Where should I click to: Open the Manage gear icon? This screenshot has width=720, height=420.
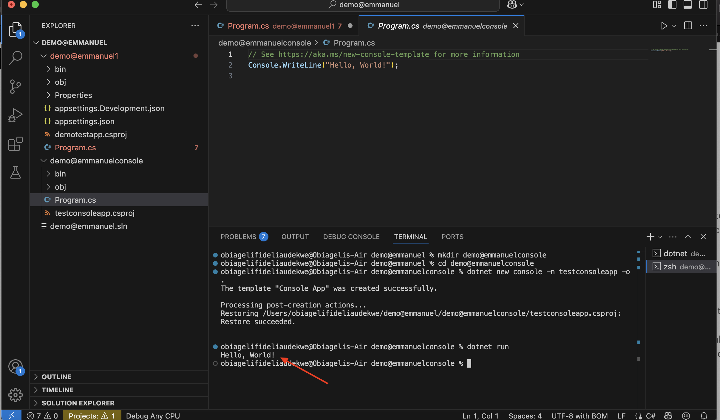[x=16, y=395]
